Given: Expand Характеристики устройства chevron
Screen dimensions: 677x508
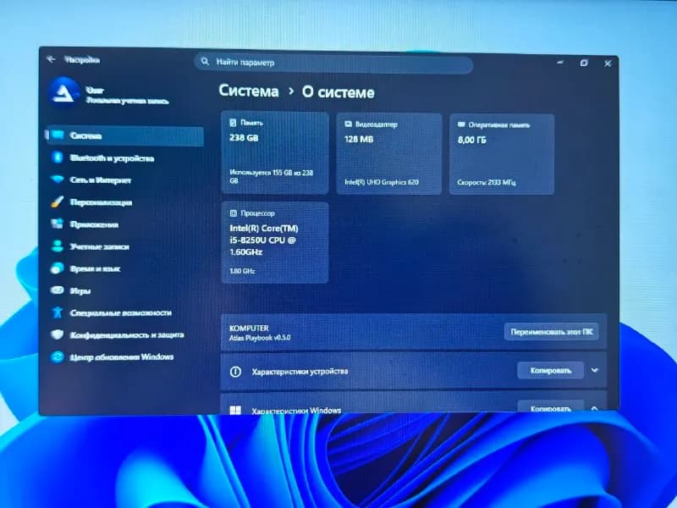Looking at the screenshot, I should pyautogui.click(x=595, y=370).
